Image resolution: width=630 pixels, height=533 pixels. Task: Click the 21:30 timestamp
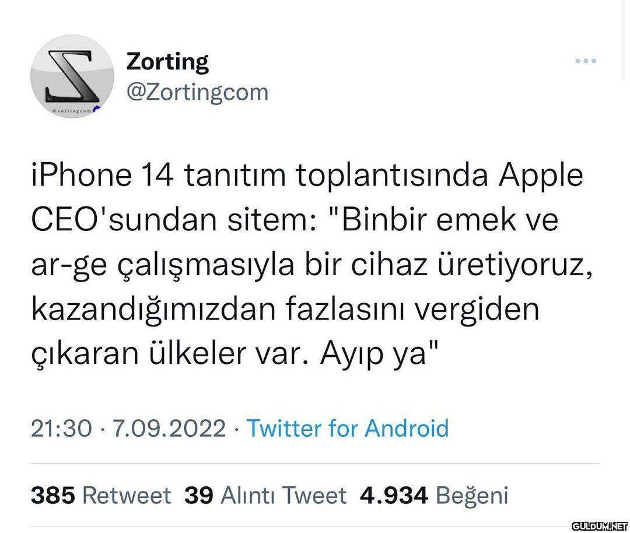point(61,428)
